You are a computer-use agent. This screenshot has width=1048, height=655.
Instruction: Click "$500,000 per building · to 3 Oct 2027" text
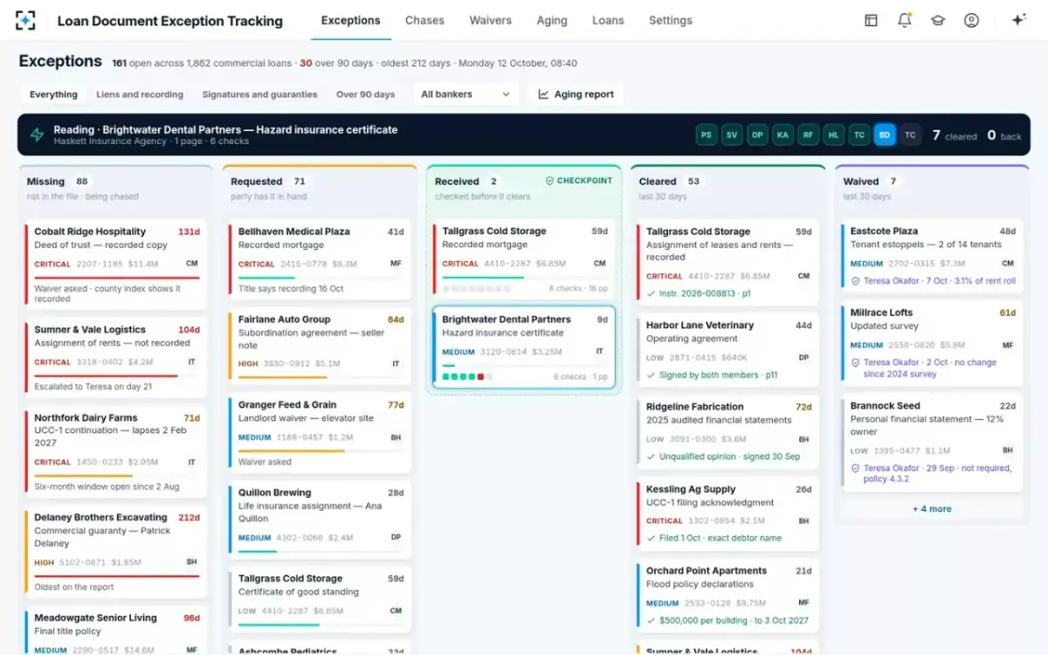(x=734, y=620)
